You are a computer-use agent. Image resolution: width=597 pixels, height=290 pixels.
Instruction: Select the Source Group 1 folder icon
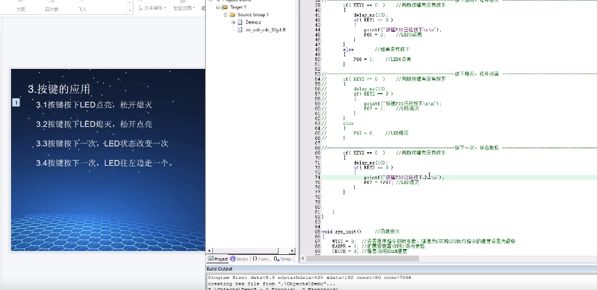point(232,15)
